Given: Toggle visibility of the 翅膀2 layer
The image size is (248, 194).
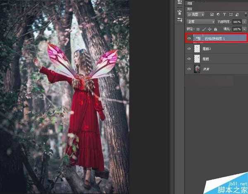Looking at the screenshot, I should (190, 49).
